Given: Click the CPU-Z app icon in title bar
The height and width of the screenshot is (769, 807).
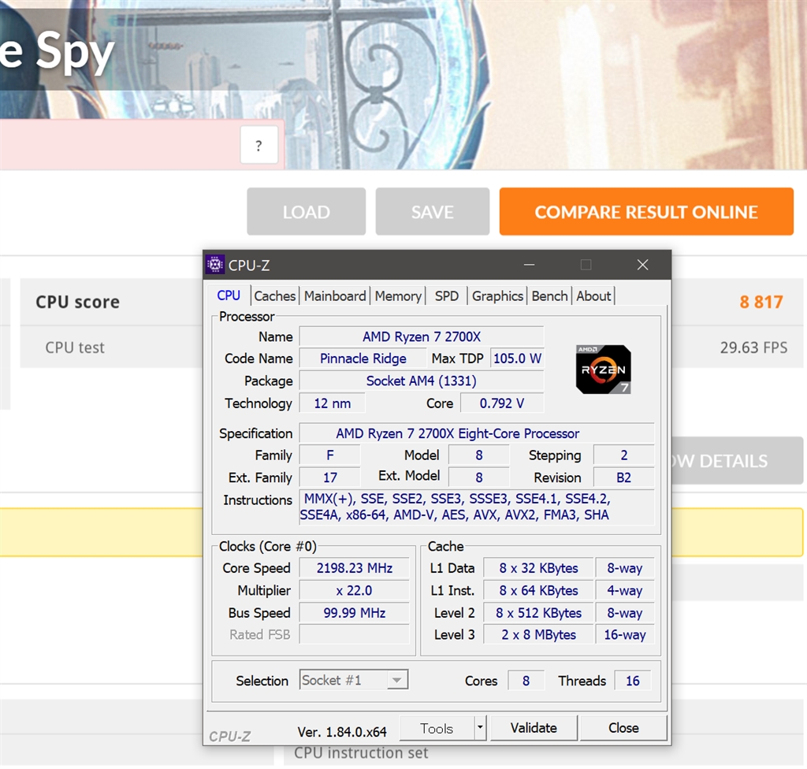Looking at the screenshot, I should point(214,265).
